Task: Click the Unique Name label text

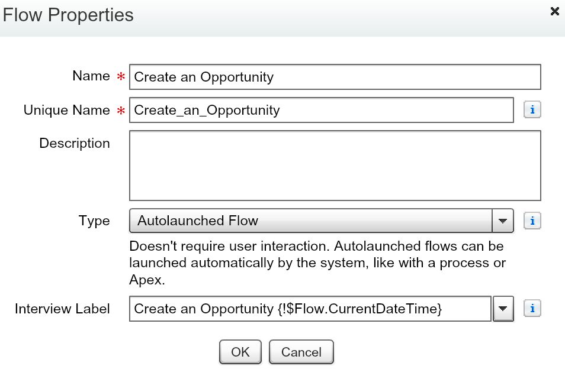Action: tap(67, 110)
